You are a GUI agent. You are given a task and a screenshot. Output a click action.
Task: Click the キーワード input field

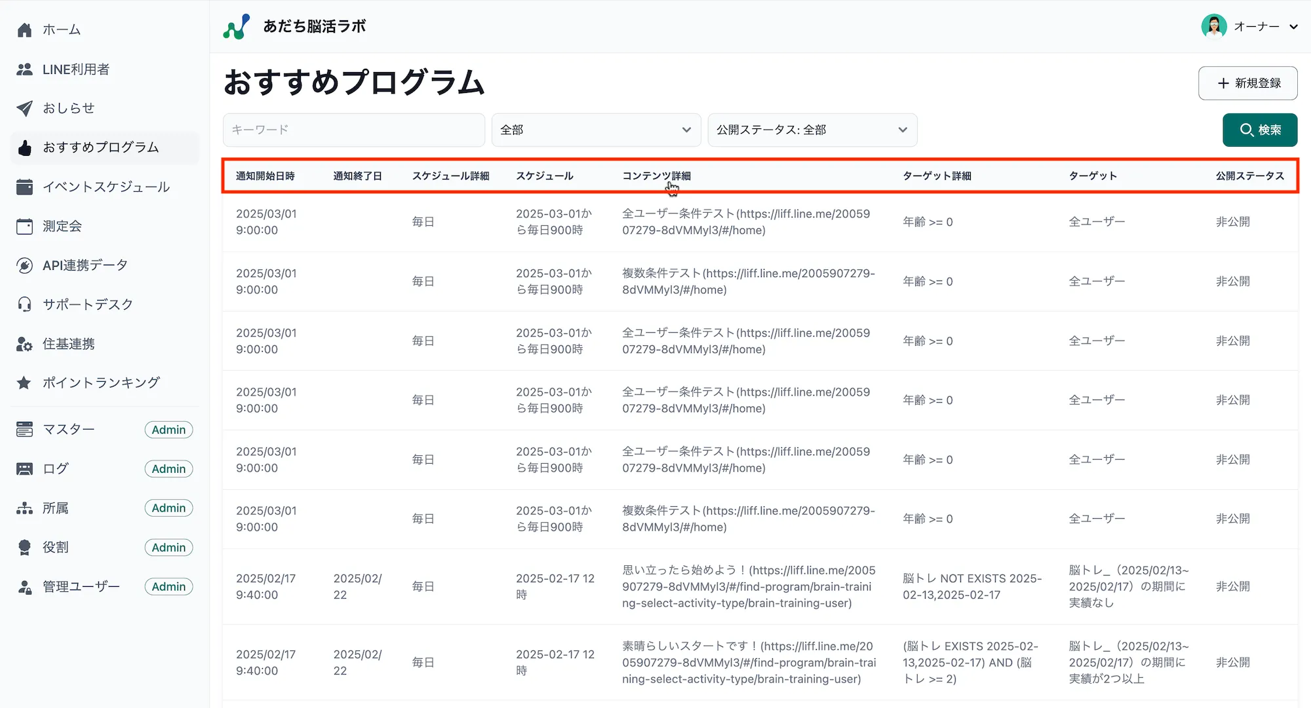click(x=353, y=130)
